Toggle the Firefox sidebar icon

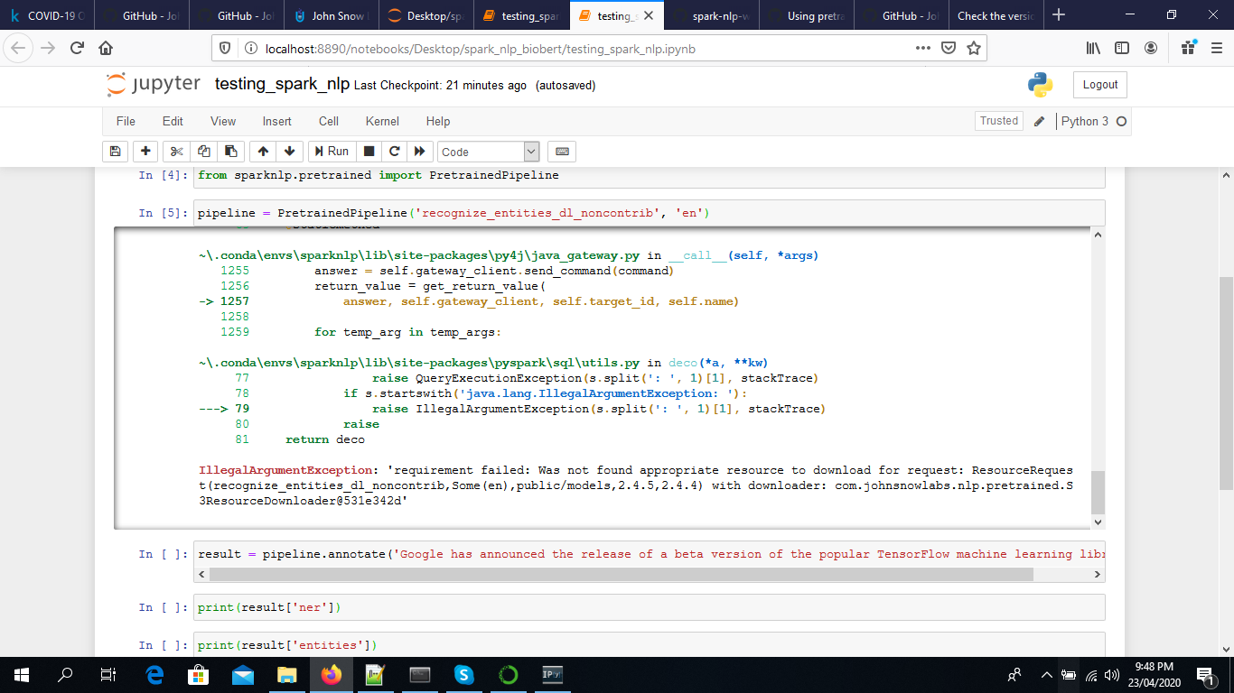point(1122,48)
